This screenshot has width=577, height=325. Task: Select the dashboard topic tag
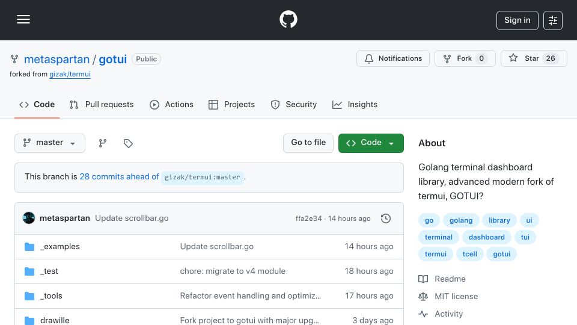click(x=486, y=237)
